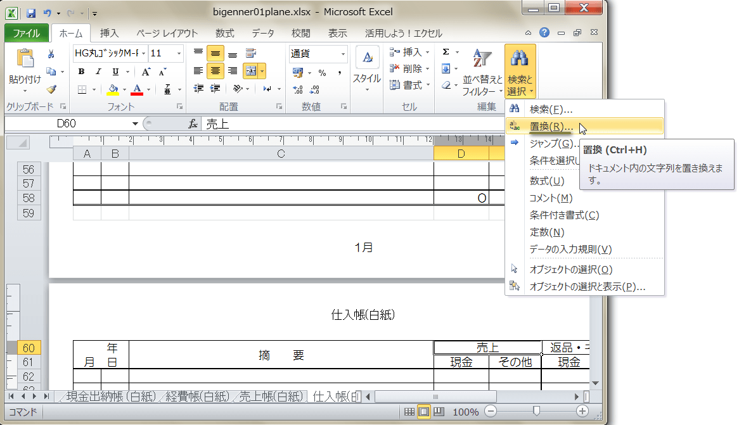Switch to the 数式 ribbon tab
This screenshot has width=739, height=425.
[x=225, y=33]
